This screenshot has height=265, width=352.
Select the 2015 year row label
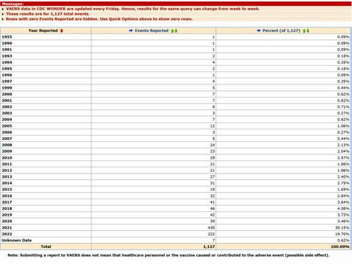pos(7,190)
